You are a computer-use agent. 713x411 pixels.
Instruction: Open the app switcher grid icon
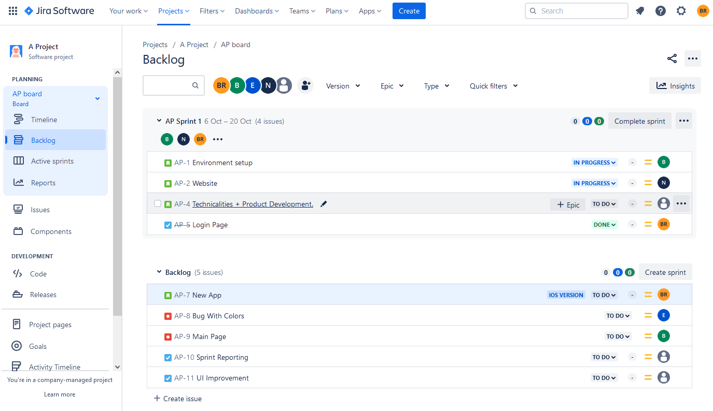click(12, 11)
